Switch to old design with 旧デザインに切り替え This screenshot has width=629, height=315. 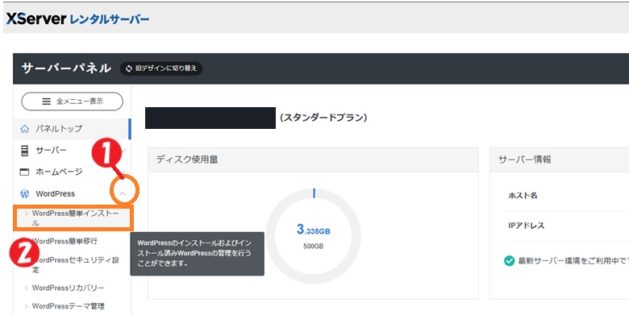coord(161,68)
